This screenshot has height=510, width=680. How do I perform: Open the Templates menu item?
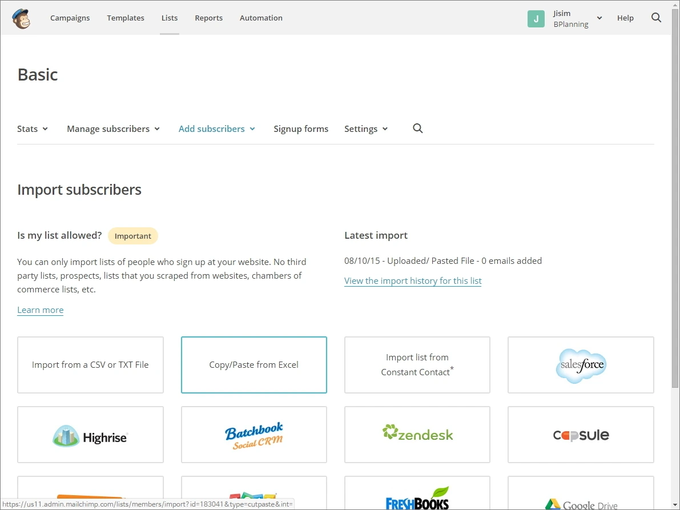[x=126, y=18]
